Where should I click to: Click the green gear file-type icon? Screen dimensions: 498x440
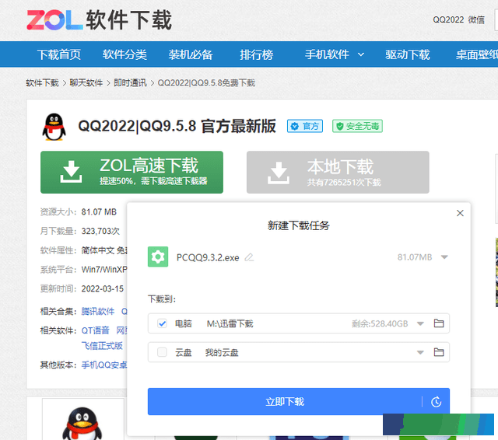click(x=158, y=257)
